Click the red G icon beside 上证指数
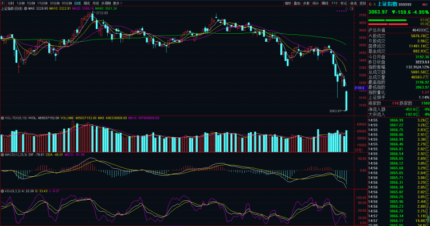This screenshot has width=430, height=226. (370, 4)
